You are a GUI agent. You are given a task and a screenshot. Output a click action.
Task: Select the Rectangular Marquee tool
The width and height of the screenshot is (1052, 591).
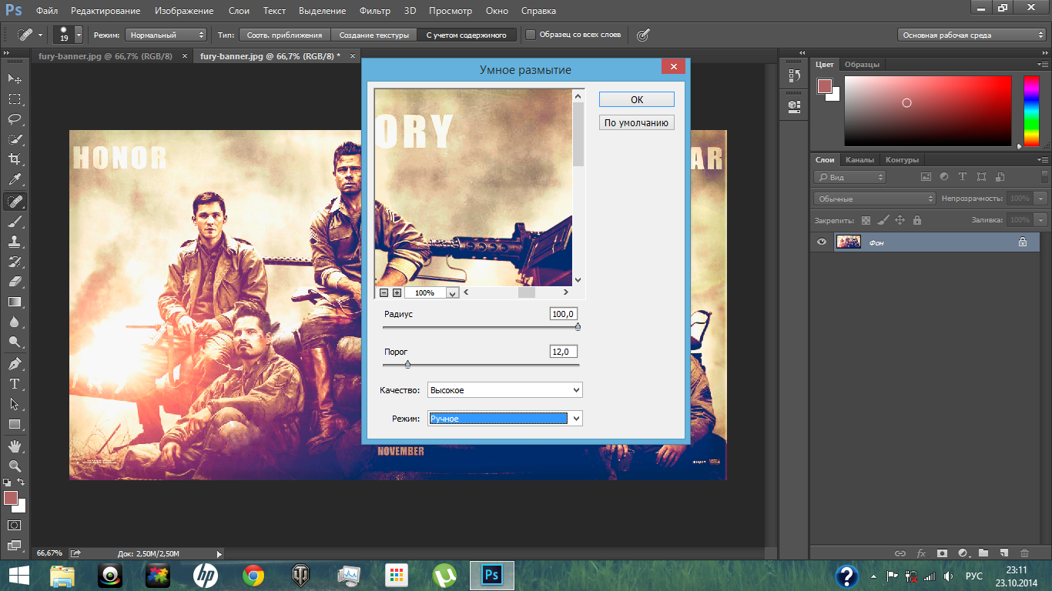click(15, 98)
